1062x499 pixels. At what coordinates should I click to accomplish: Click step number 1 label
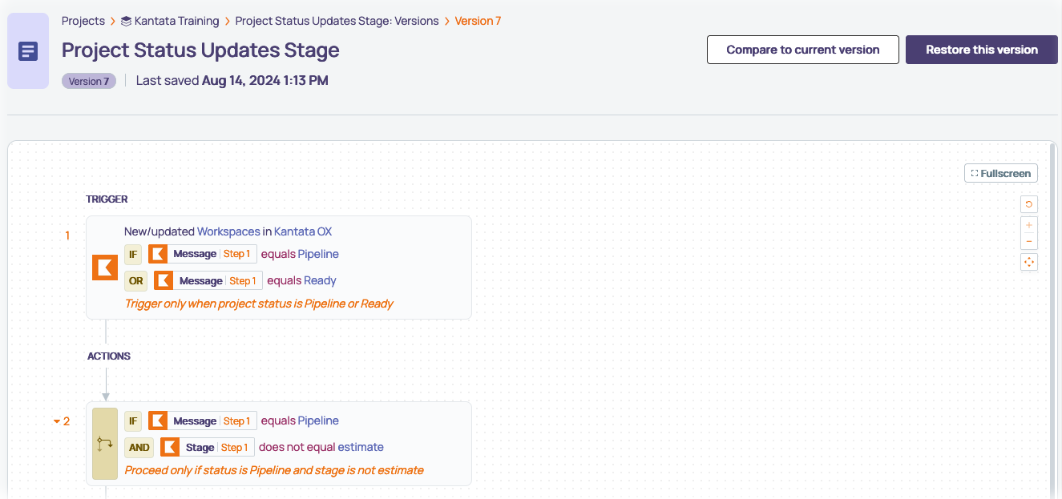point(67,235)
